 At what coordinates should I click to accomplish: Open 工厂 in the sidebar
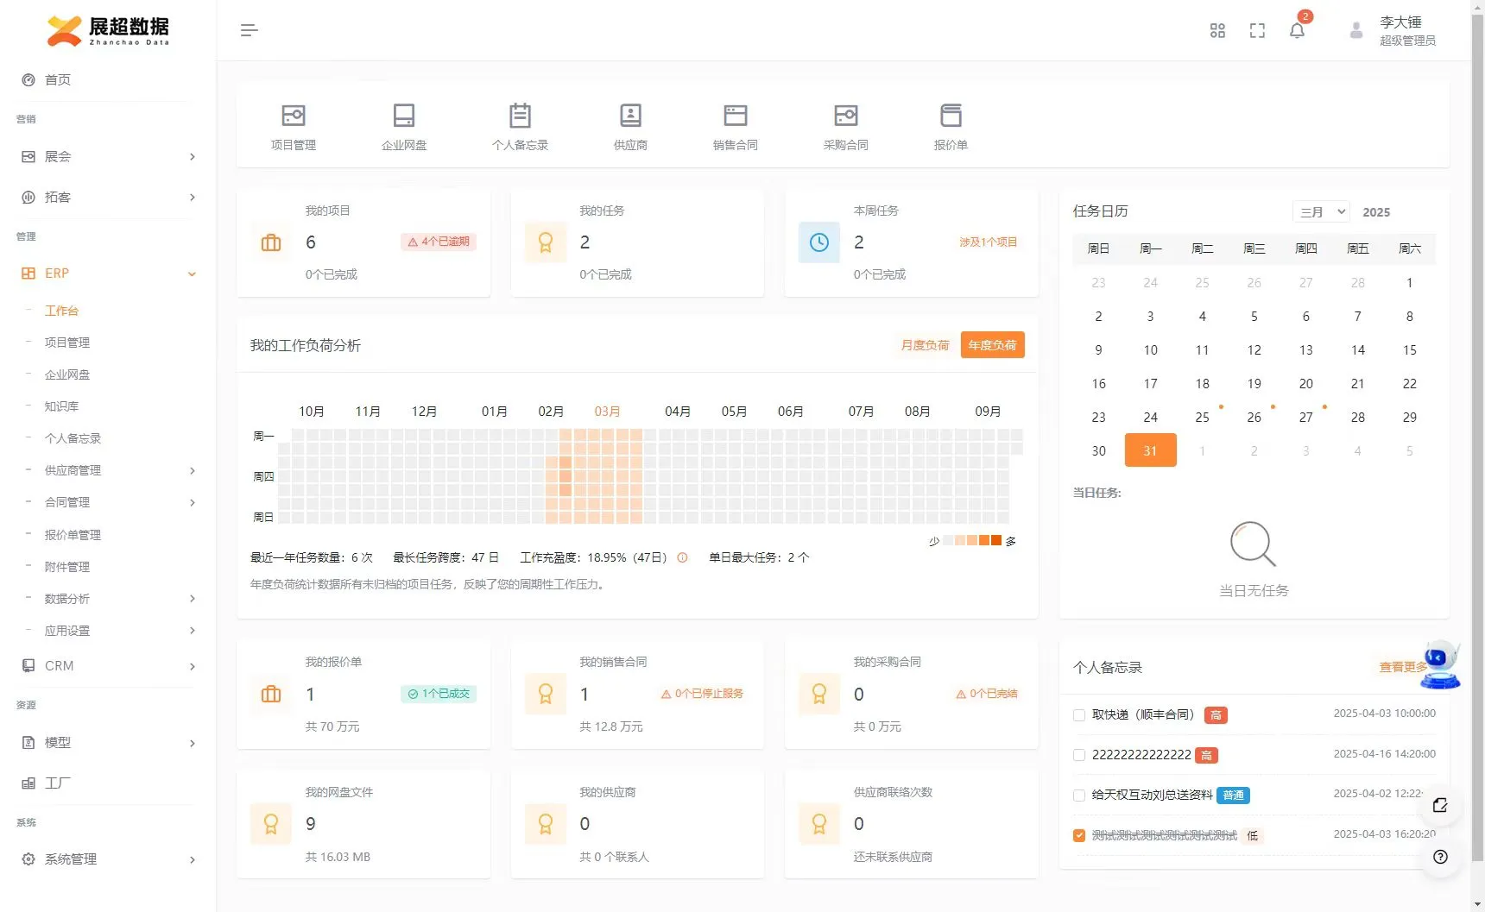tap(58, 783)
